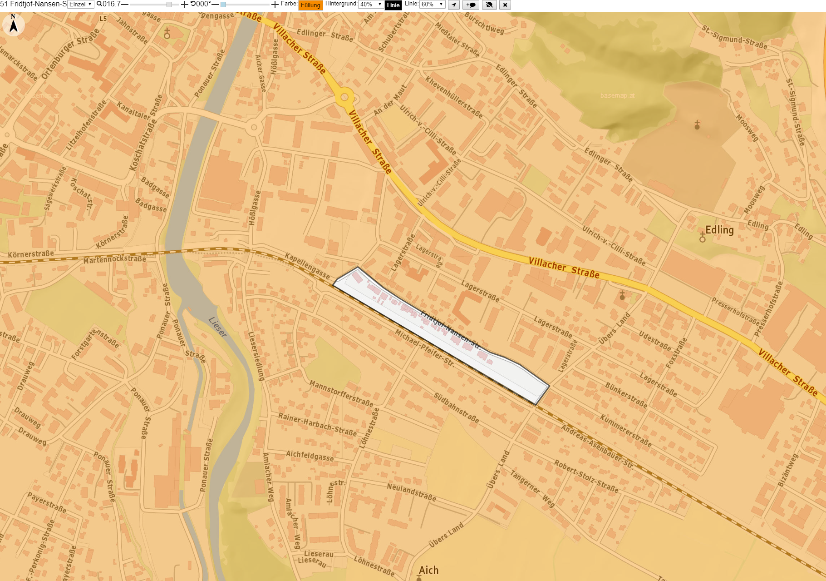Screen dimensions: 826x581
Task: Click the rotation minus button
Action: coord(215,5)
